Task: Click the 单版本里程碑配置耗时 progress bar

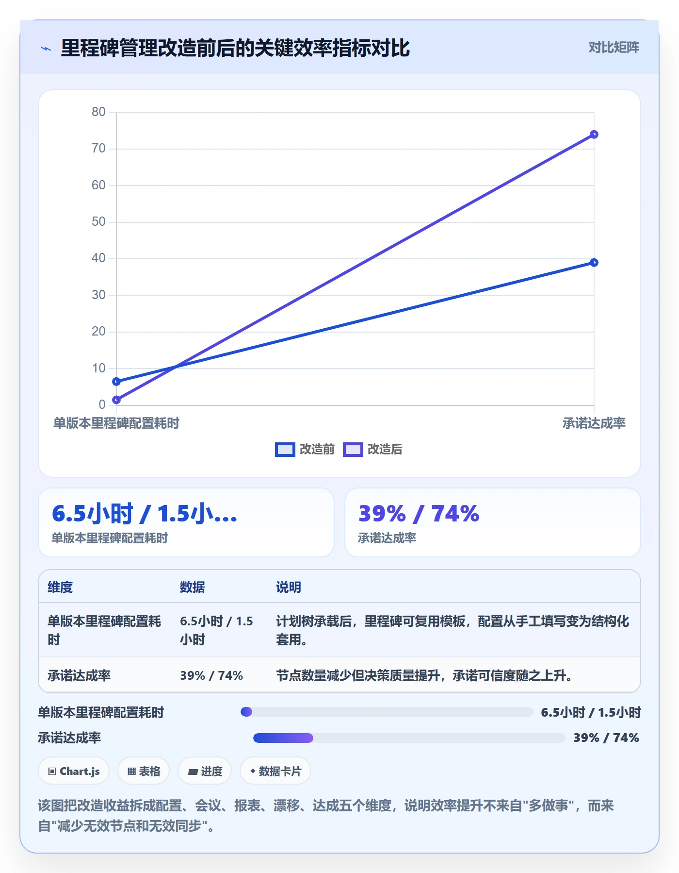Action: pyautogui.click(x=387, y=712)
